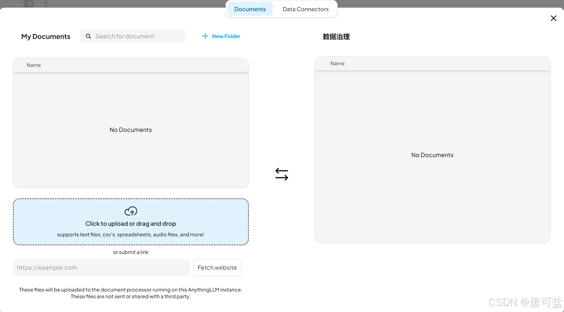Focus the Search for document field
The width and height of the screenshot is (564, 312).
coord(138,36)
